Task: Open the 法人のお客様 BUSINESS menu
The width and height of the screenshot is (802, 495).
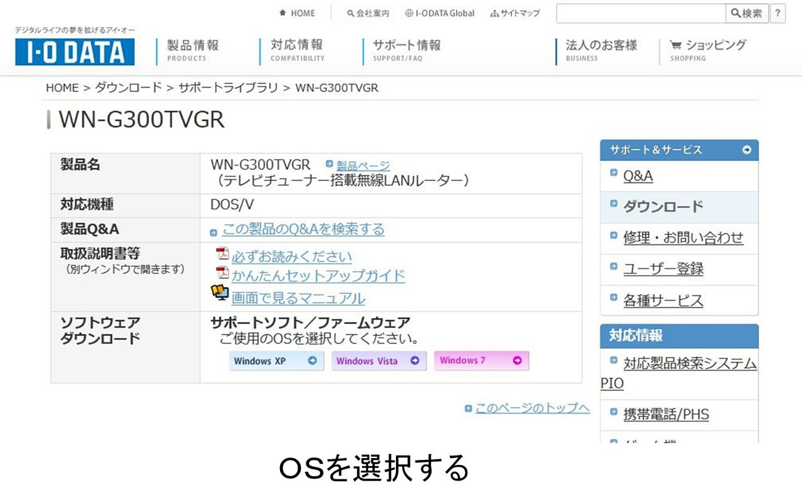Action: pyautogui.click(x=601, y=50)
